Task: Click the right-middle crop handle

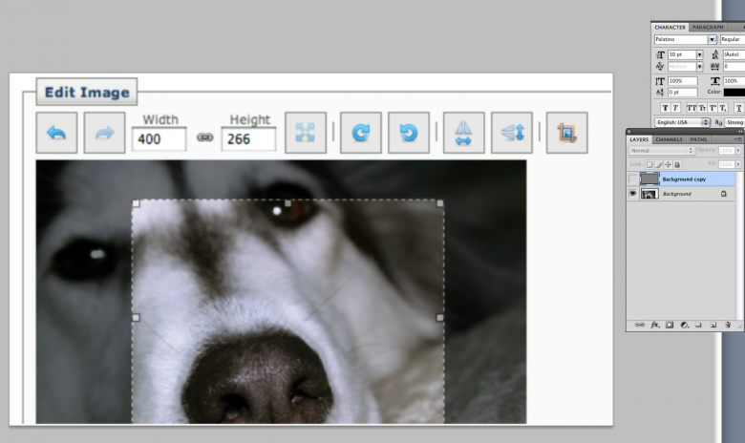Action: [440, 317]
